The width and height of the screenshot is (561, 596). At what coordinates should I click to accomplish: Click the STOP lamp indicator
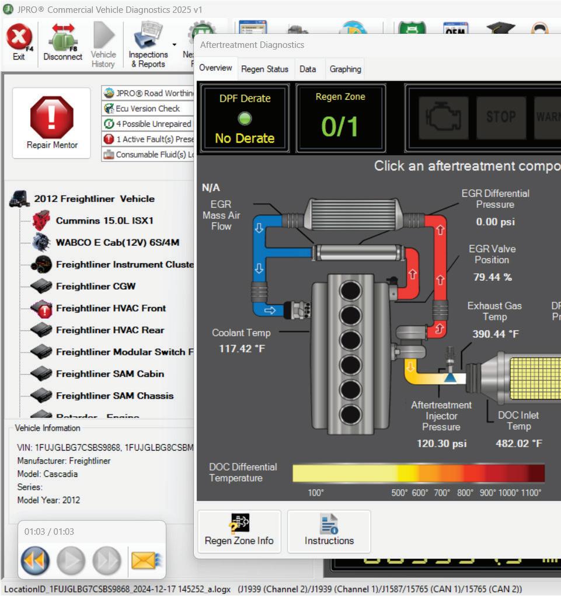tap(501, 117)
